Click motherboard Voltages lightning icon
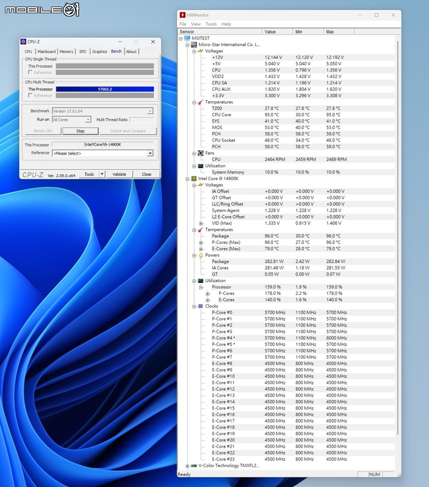Viewport: 429px width, 487px height. pyautogui.click(x=201, y=51)
